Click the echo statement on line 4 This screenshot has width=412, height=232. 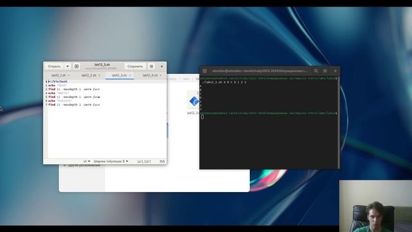[59, 93]
